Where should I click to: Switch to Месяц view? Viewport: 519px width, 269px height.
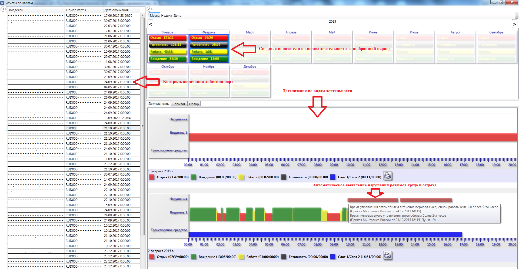(x=155, y=16)
